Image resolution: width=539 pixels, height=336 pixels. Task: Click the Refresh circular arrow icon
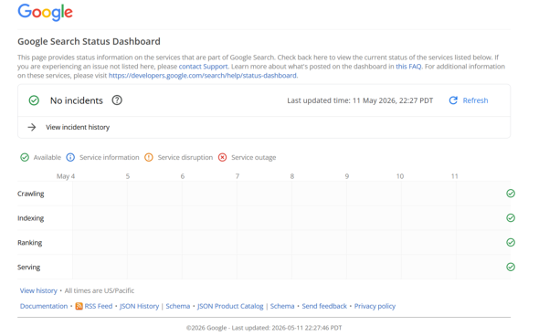pos(453,100)
